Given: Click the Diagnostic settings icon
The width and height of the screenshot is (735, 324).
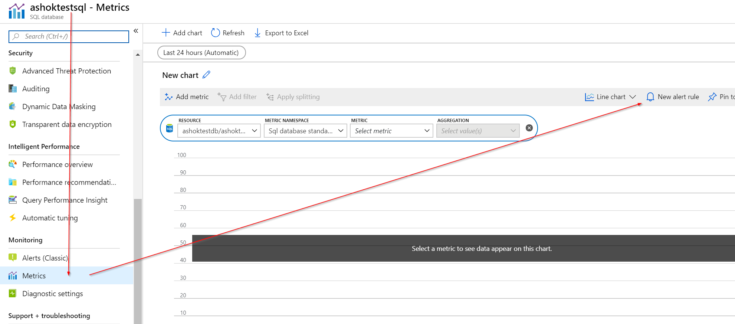Looking at the screenshot, I should pyautogui.click(x=13, y=293).
